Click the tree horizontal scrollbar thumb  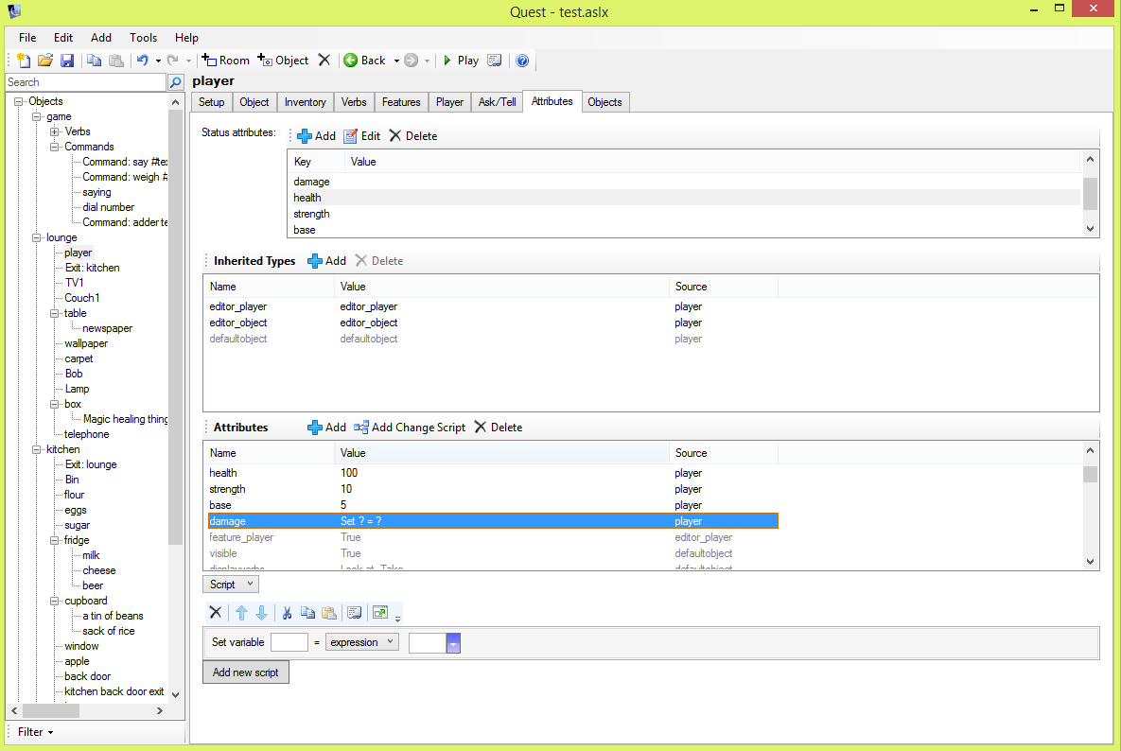tap(51, 711)
